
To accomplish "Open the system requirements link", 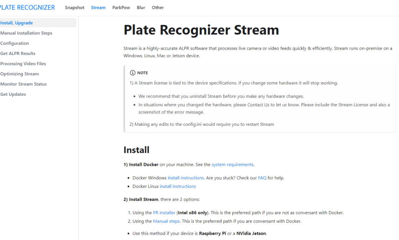I will (232, 164).
